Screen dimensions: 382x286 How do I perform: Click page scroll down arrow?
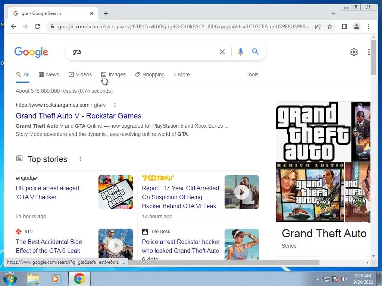tap(373, 256)
